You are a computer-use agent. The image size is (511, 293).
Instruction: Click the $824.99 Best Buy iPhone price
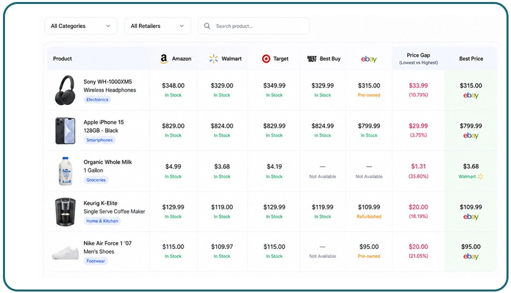point(323,126)
